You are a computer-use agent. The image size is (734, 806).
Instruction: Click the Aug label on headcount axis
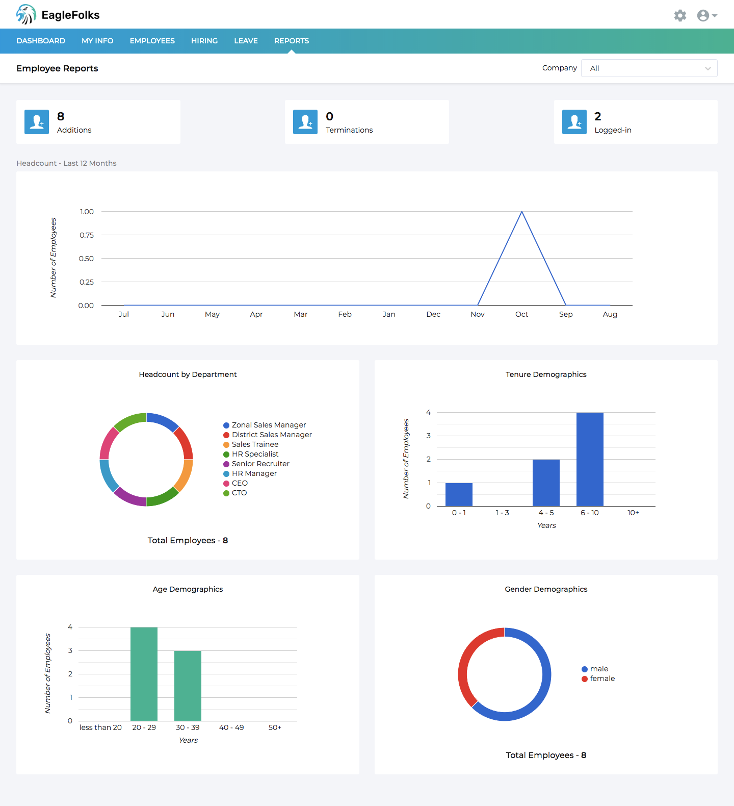tap(610, 314)
